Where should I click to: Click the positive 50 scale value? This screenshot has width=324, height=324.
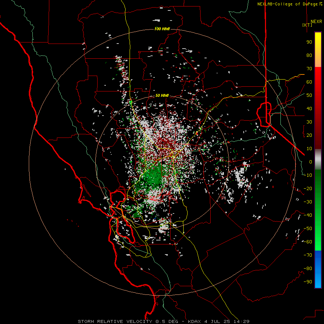coord(309,95)
